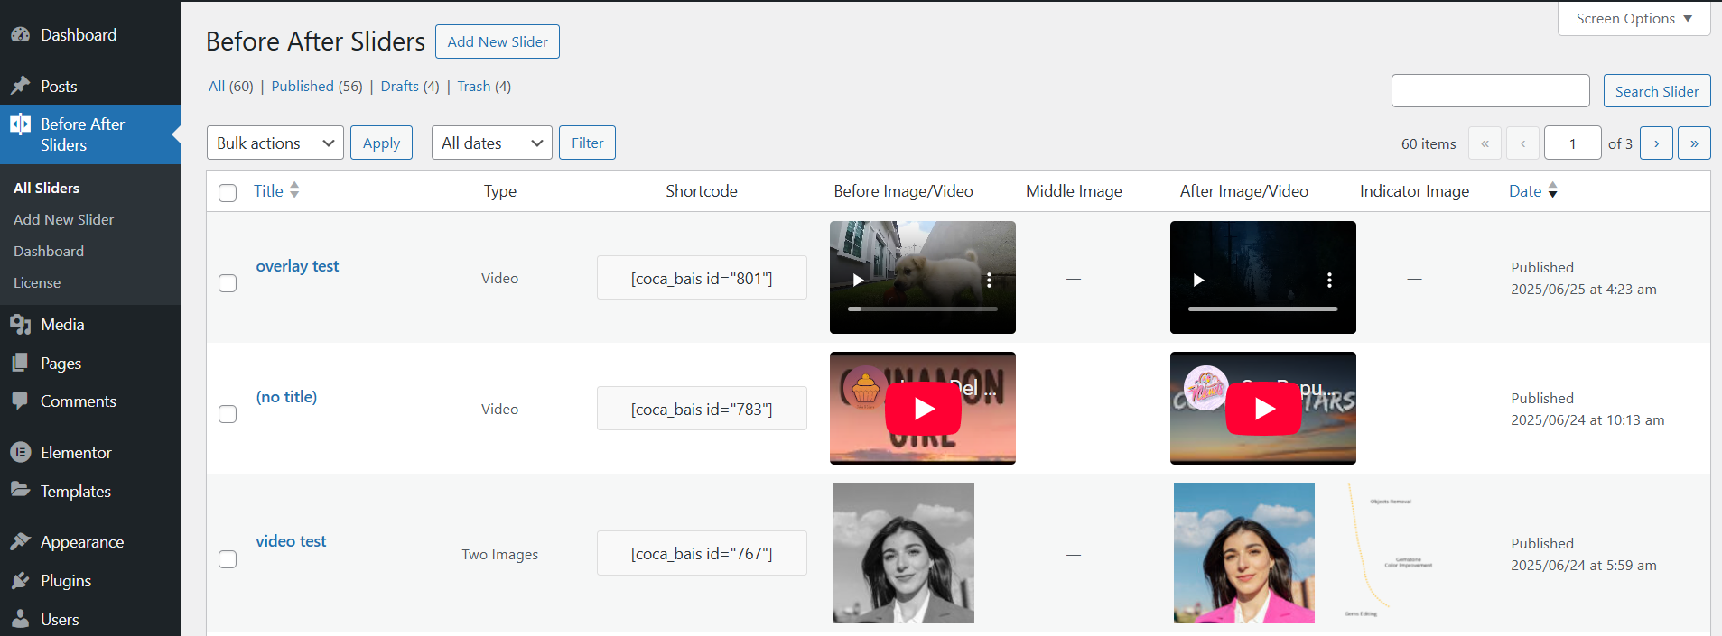Select the shortcode field with id 783
The width and height of the screenshot is (1722, 636).
tap(702, 409)
